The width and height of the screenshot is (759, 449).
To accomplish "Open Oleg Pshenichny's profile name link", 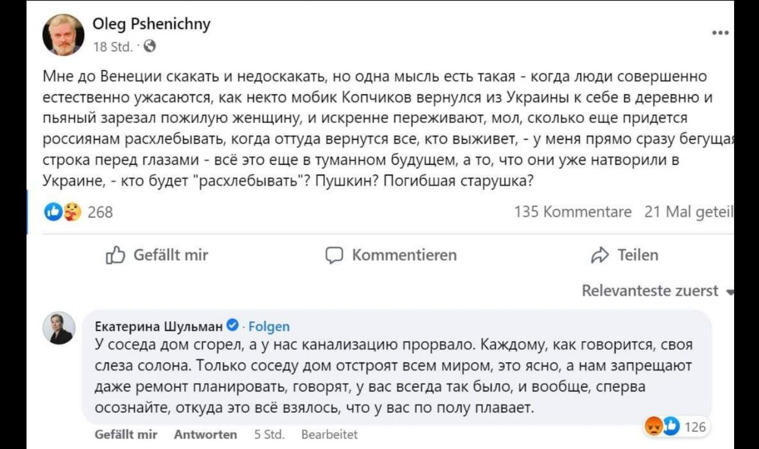I will [151, 24].
